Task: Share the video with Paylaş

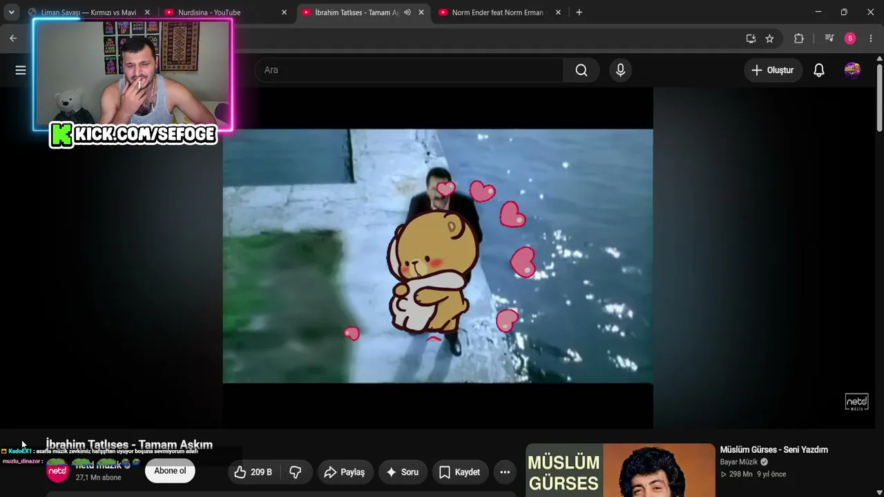Action: click(345, 472)
